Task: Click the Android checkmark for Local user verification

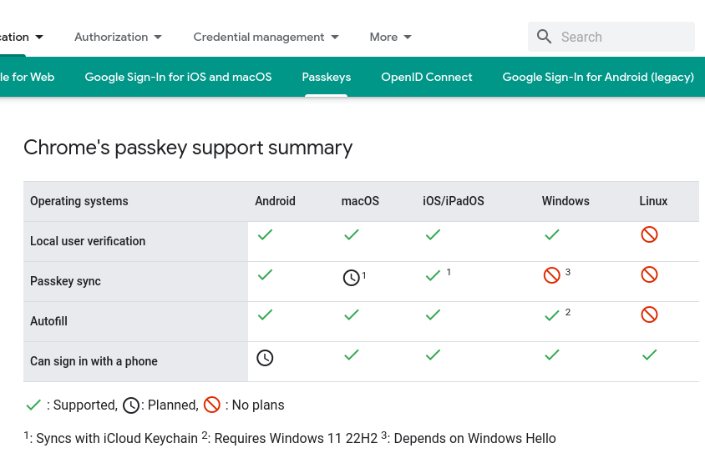Action: coord(266,234)
